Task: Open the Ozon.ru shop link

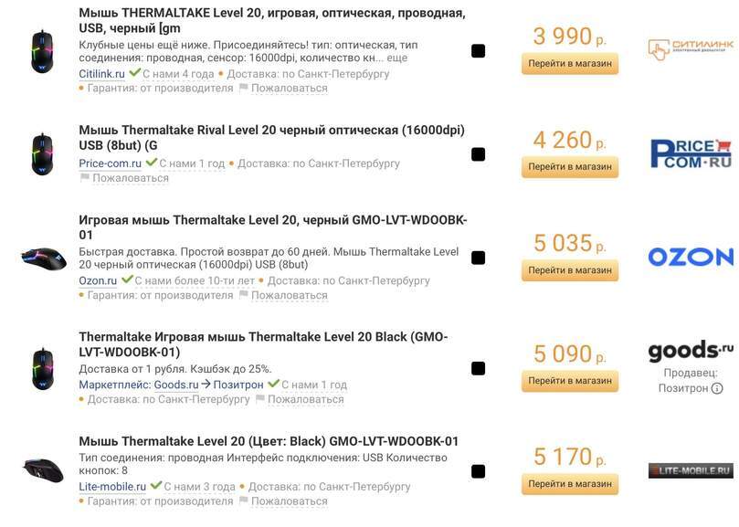Action: coord(98,280)
